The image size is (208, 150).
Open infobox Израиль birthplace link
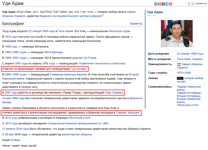[x=197, y=59]
